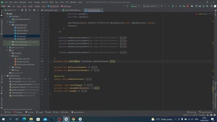Click the Make Project hammer icon

(x=127, y=6)
